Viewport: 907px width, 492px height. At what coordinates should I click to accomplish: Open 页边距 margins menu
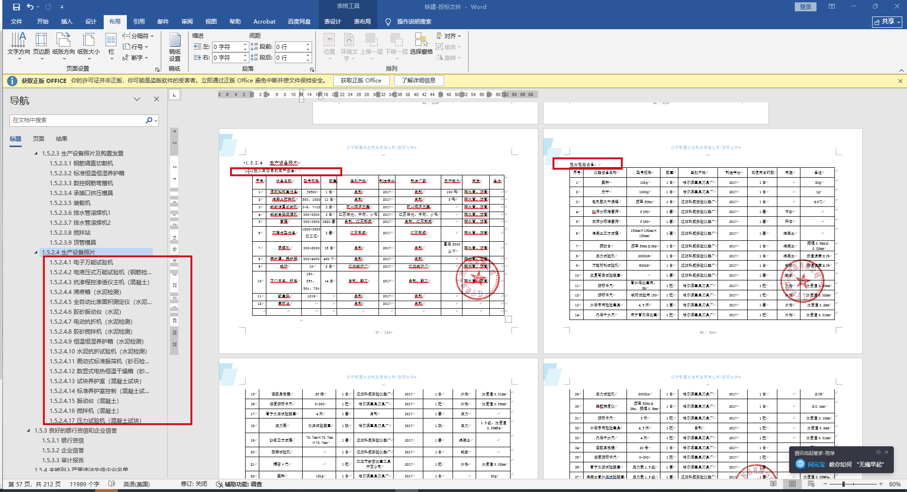point(41,47)
